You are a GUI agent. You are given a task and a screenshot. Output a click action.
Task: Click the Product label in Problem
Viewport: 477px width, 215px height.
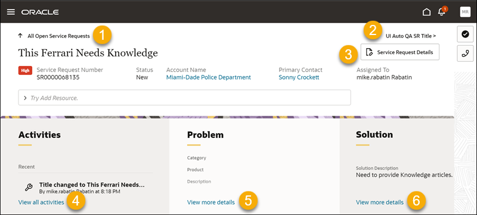tap(196, 170)
